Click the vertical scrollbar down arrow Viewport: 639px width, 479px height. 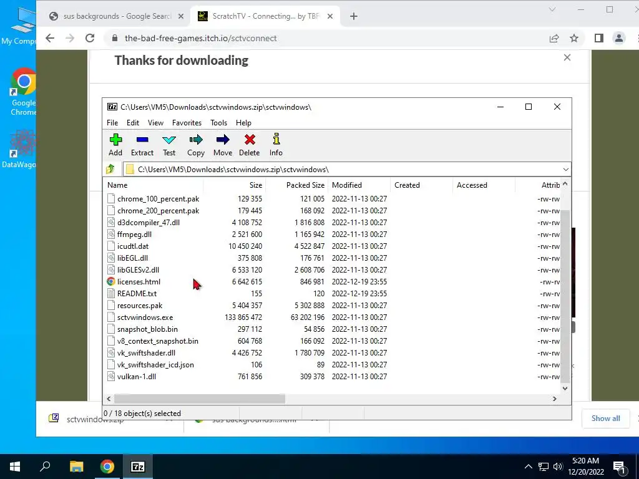[x=565, y=388]
